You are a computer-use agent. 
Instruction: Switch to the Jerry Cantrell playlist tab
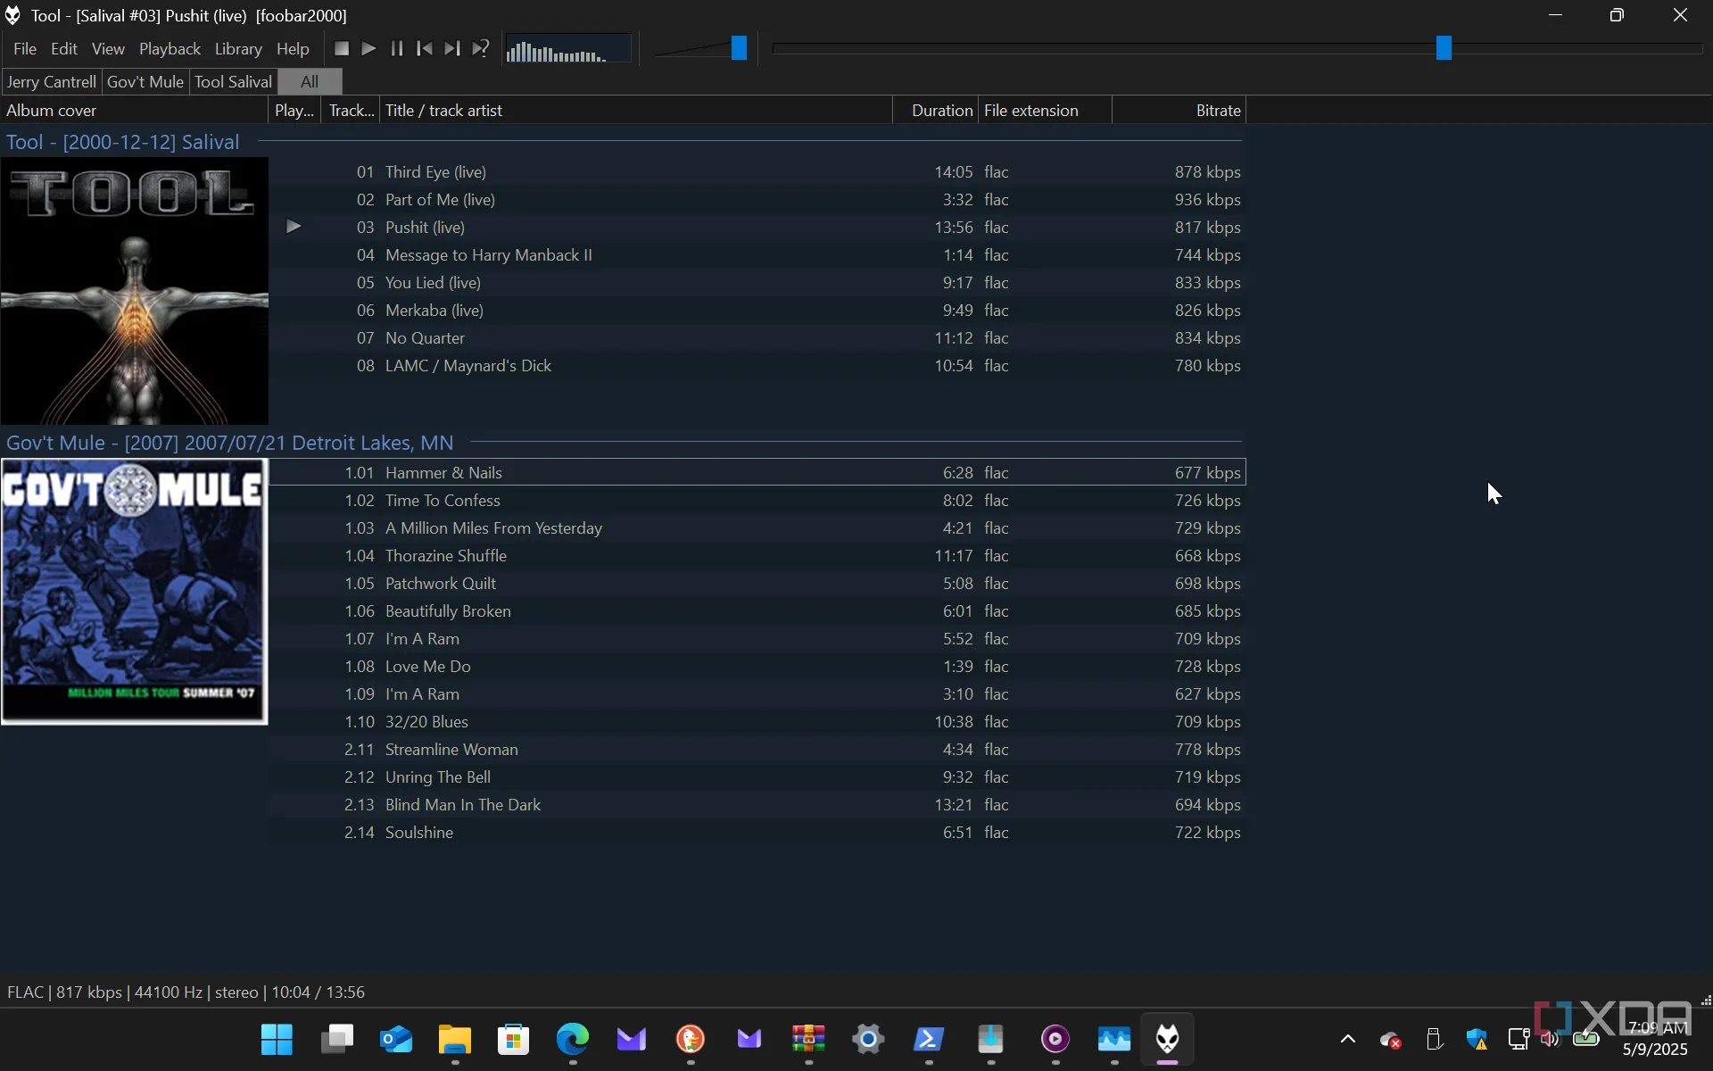point(52,81)
